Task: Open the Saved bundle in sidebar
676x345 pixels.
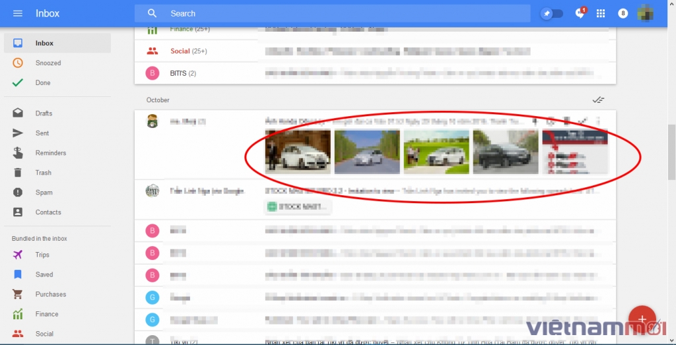Action: pyautogui.click(x=57, y=275)
